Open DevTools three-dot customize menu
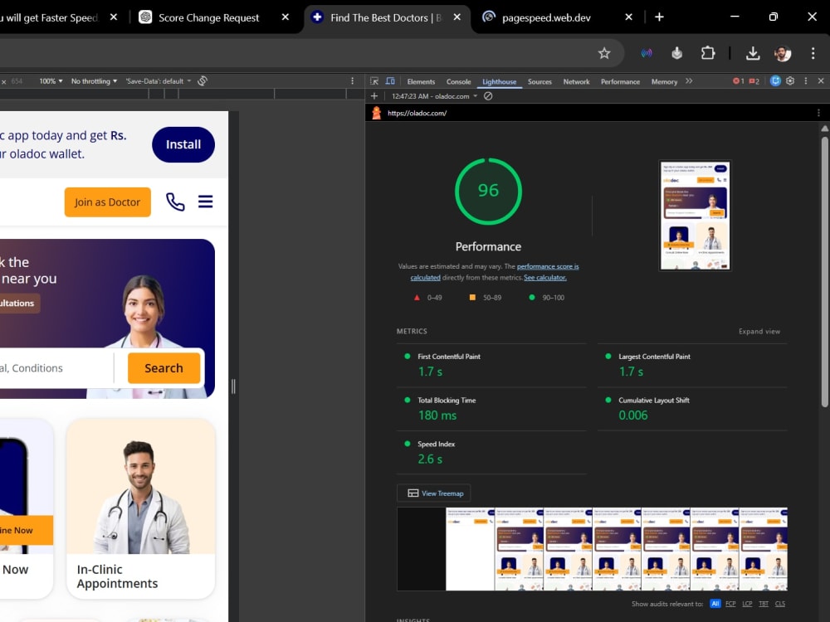830x622 pixels. point(806,81)
